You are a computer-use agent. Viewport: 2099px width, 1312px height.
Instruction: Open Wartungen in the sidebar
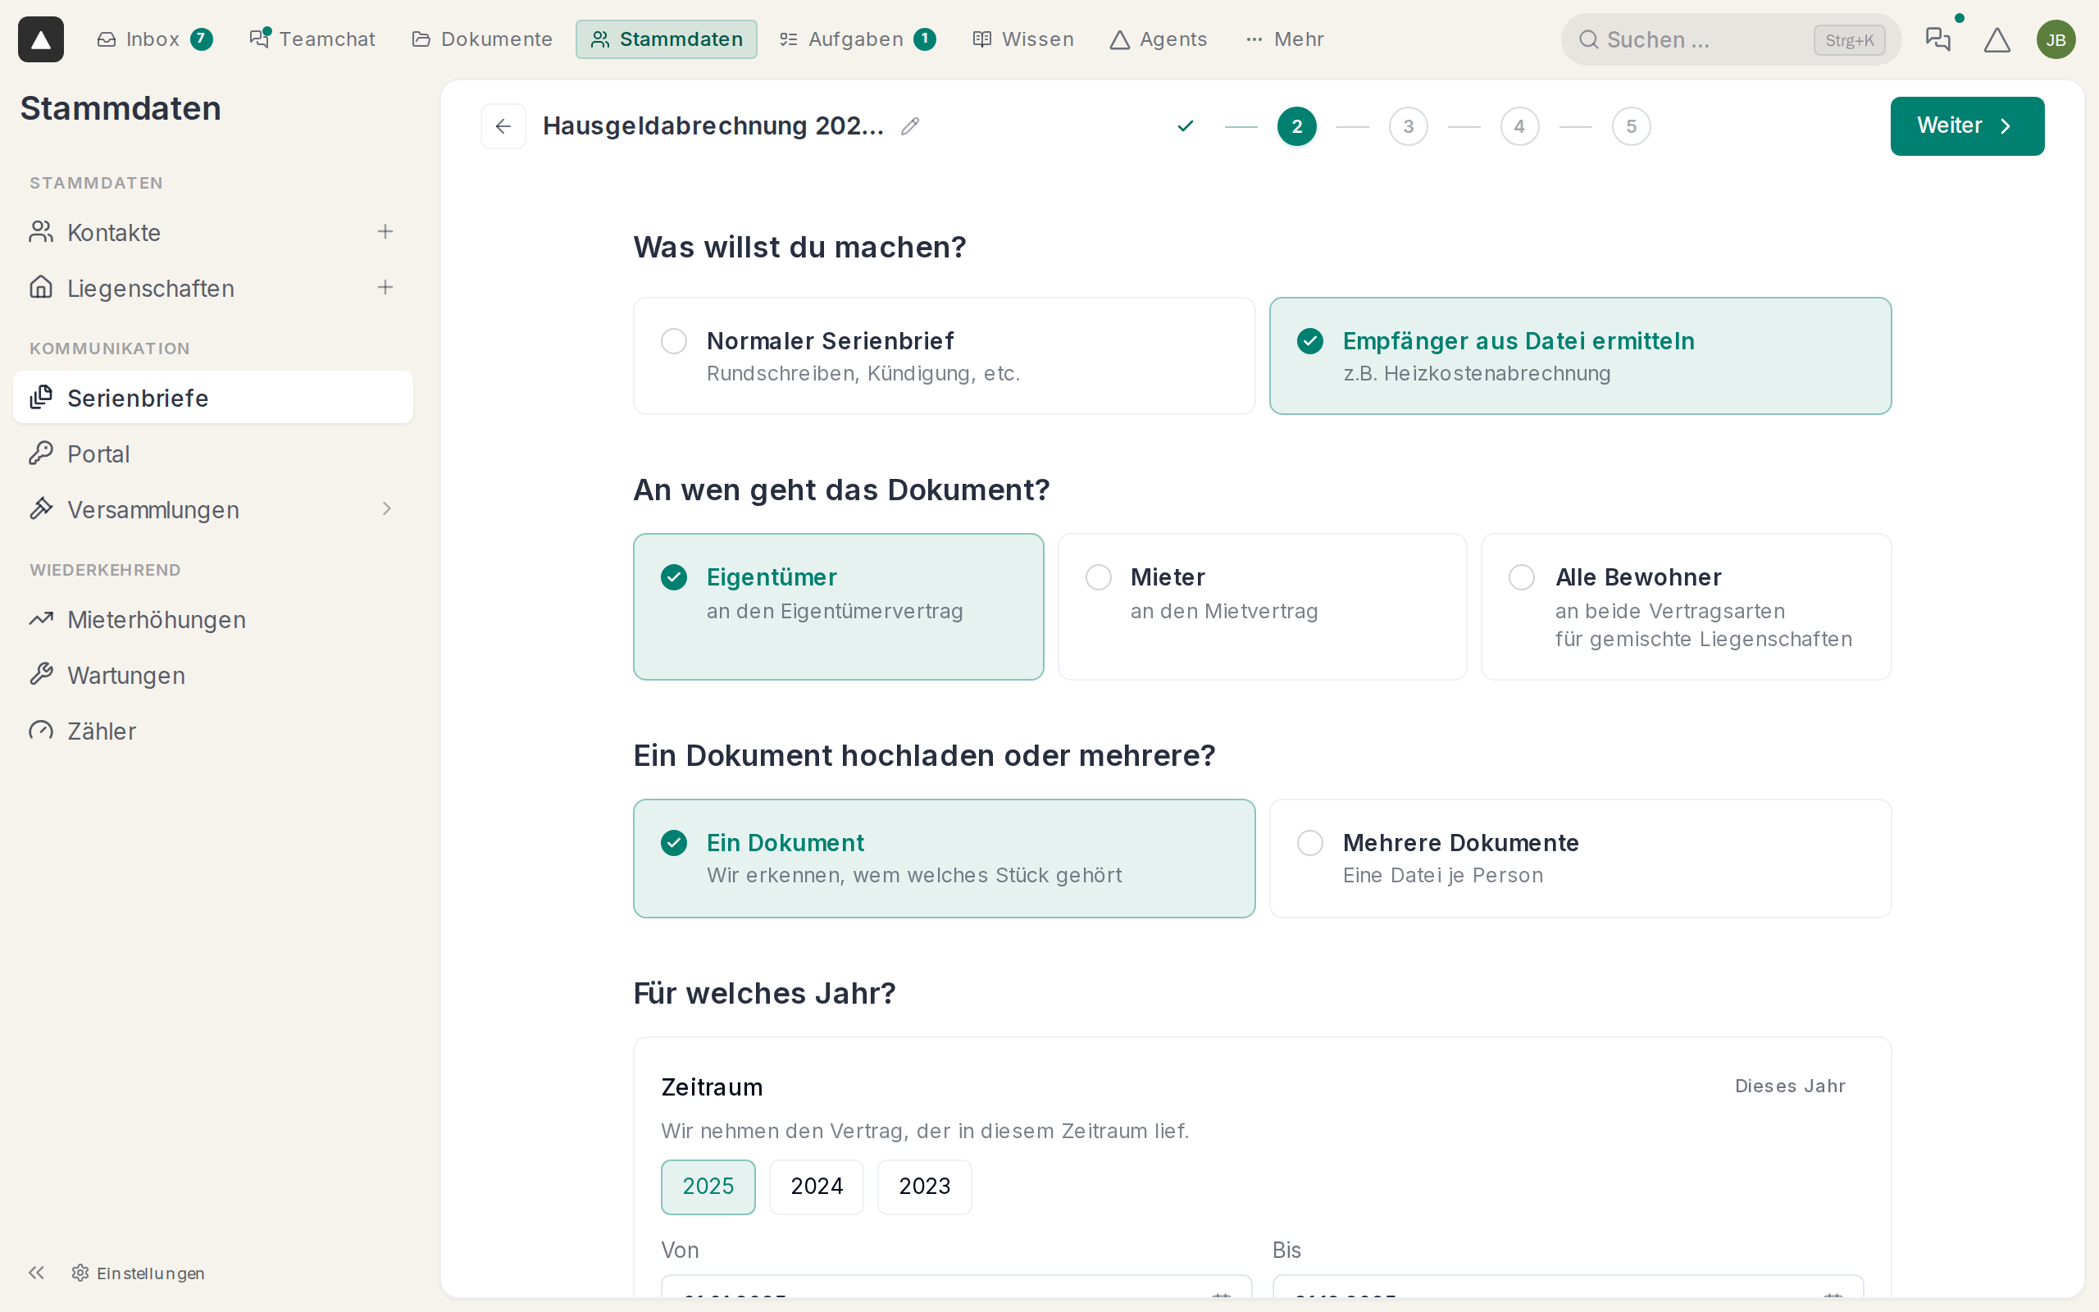(212, 675)
